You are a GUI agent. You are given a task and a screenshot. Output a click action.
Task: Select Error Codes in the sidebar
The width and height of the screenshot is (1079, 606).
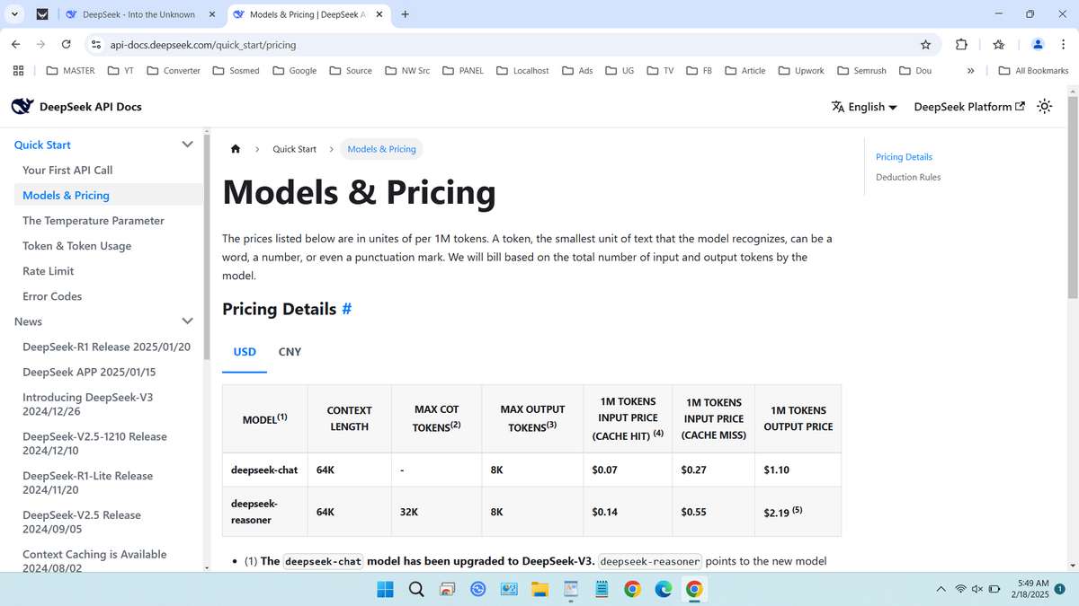pyautogui.click(x=51, y=295)
